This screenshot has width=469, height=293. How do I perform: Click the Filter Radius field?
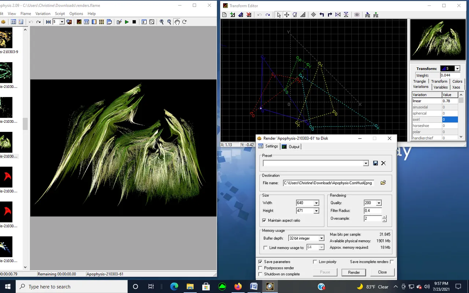[373, 211]
